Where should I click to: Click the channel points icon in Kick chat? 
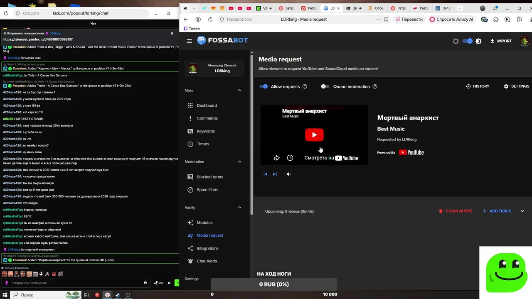[x=158, y=283]
